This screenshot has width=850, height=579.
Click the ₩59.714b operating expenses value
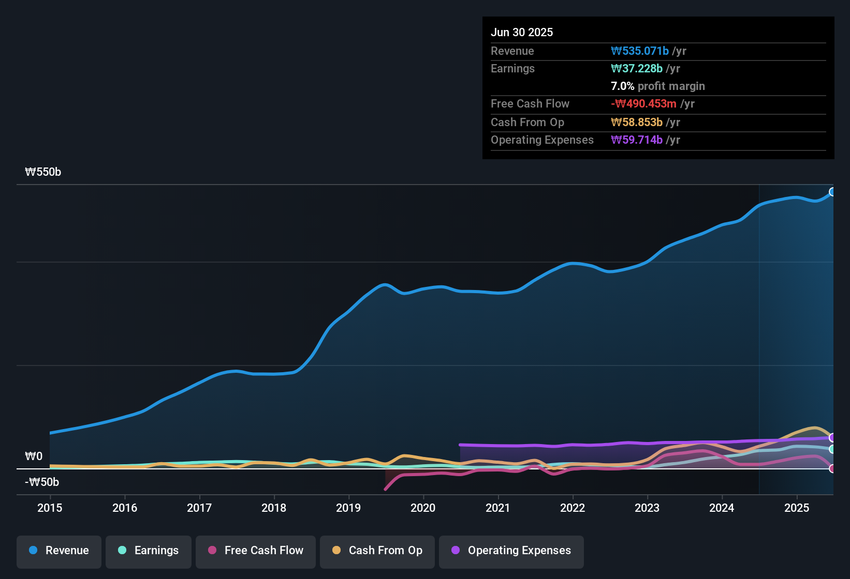637,140
